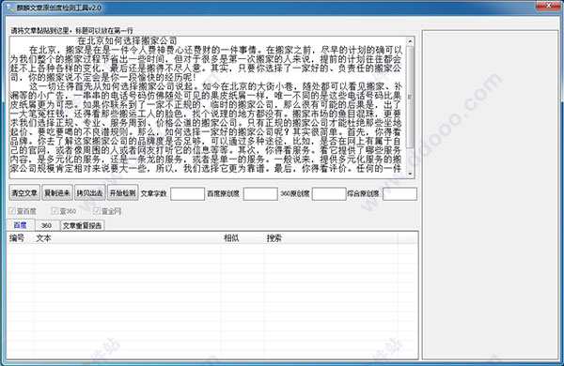Click the 搜索 column header
Screen dimensions: 564x366
pyautogui.click(x=331, y=238)
